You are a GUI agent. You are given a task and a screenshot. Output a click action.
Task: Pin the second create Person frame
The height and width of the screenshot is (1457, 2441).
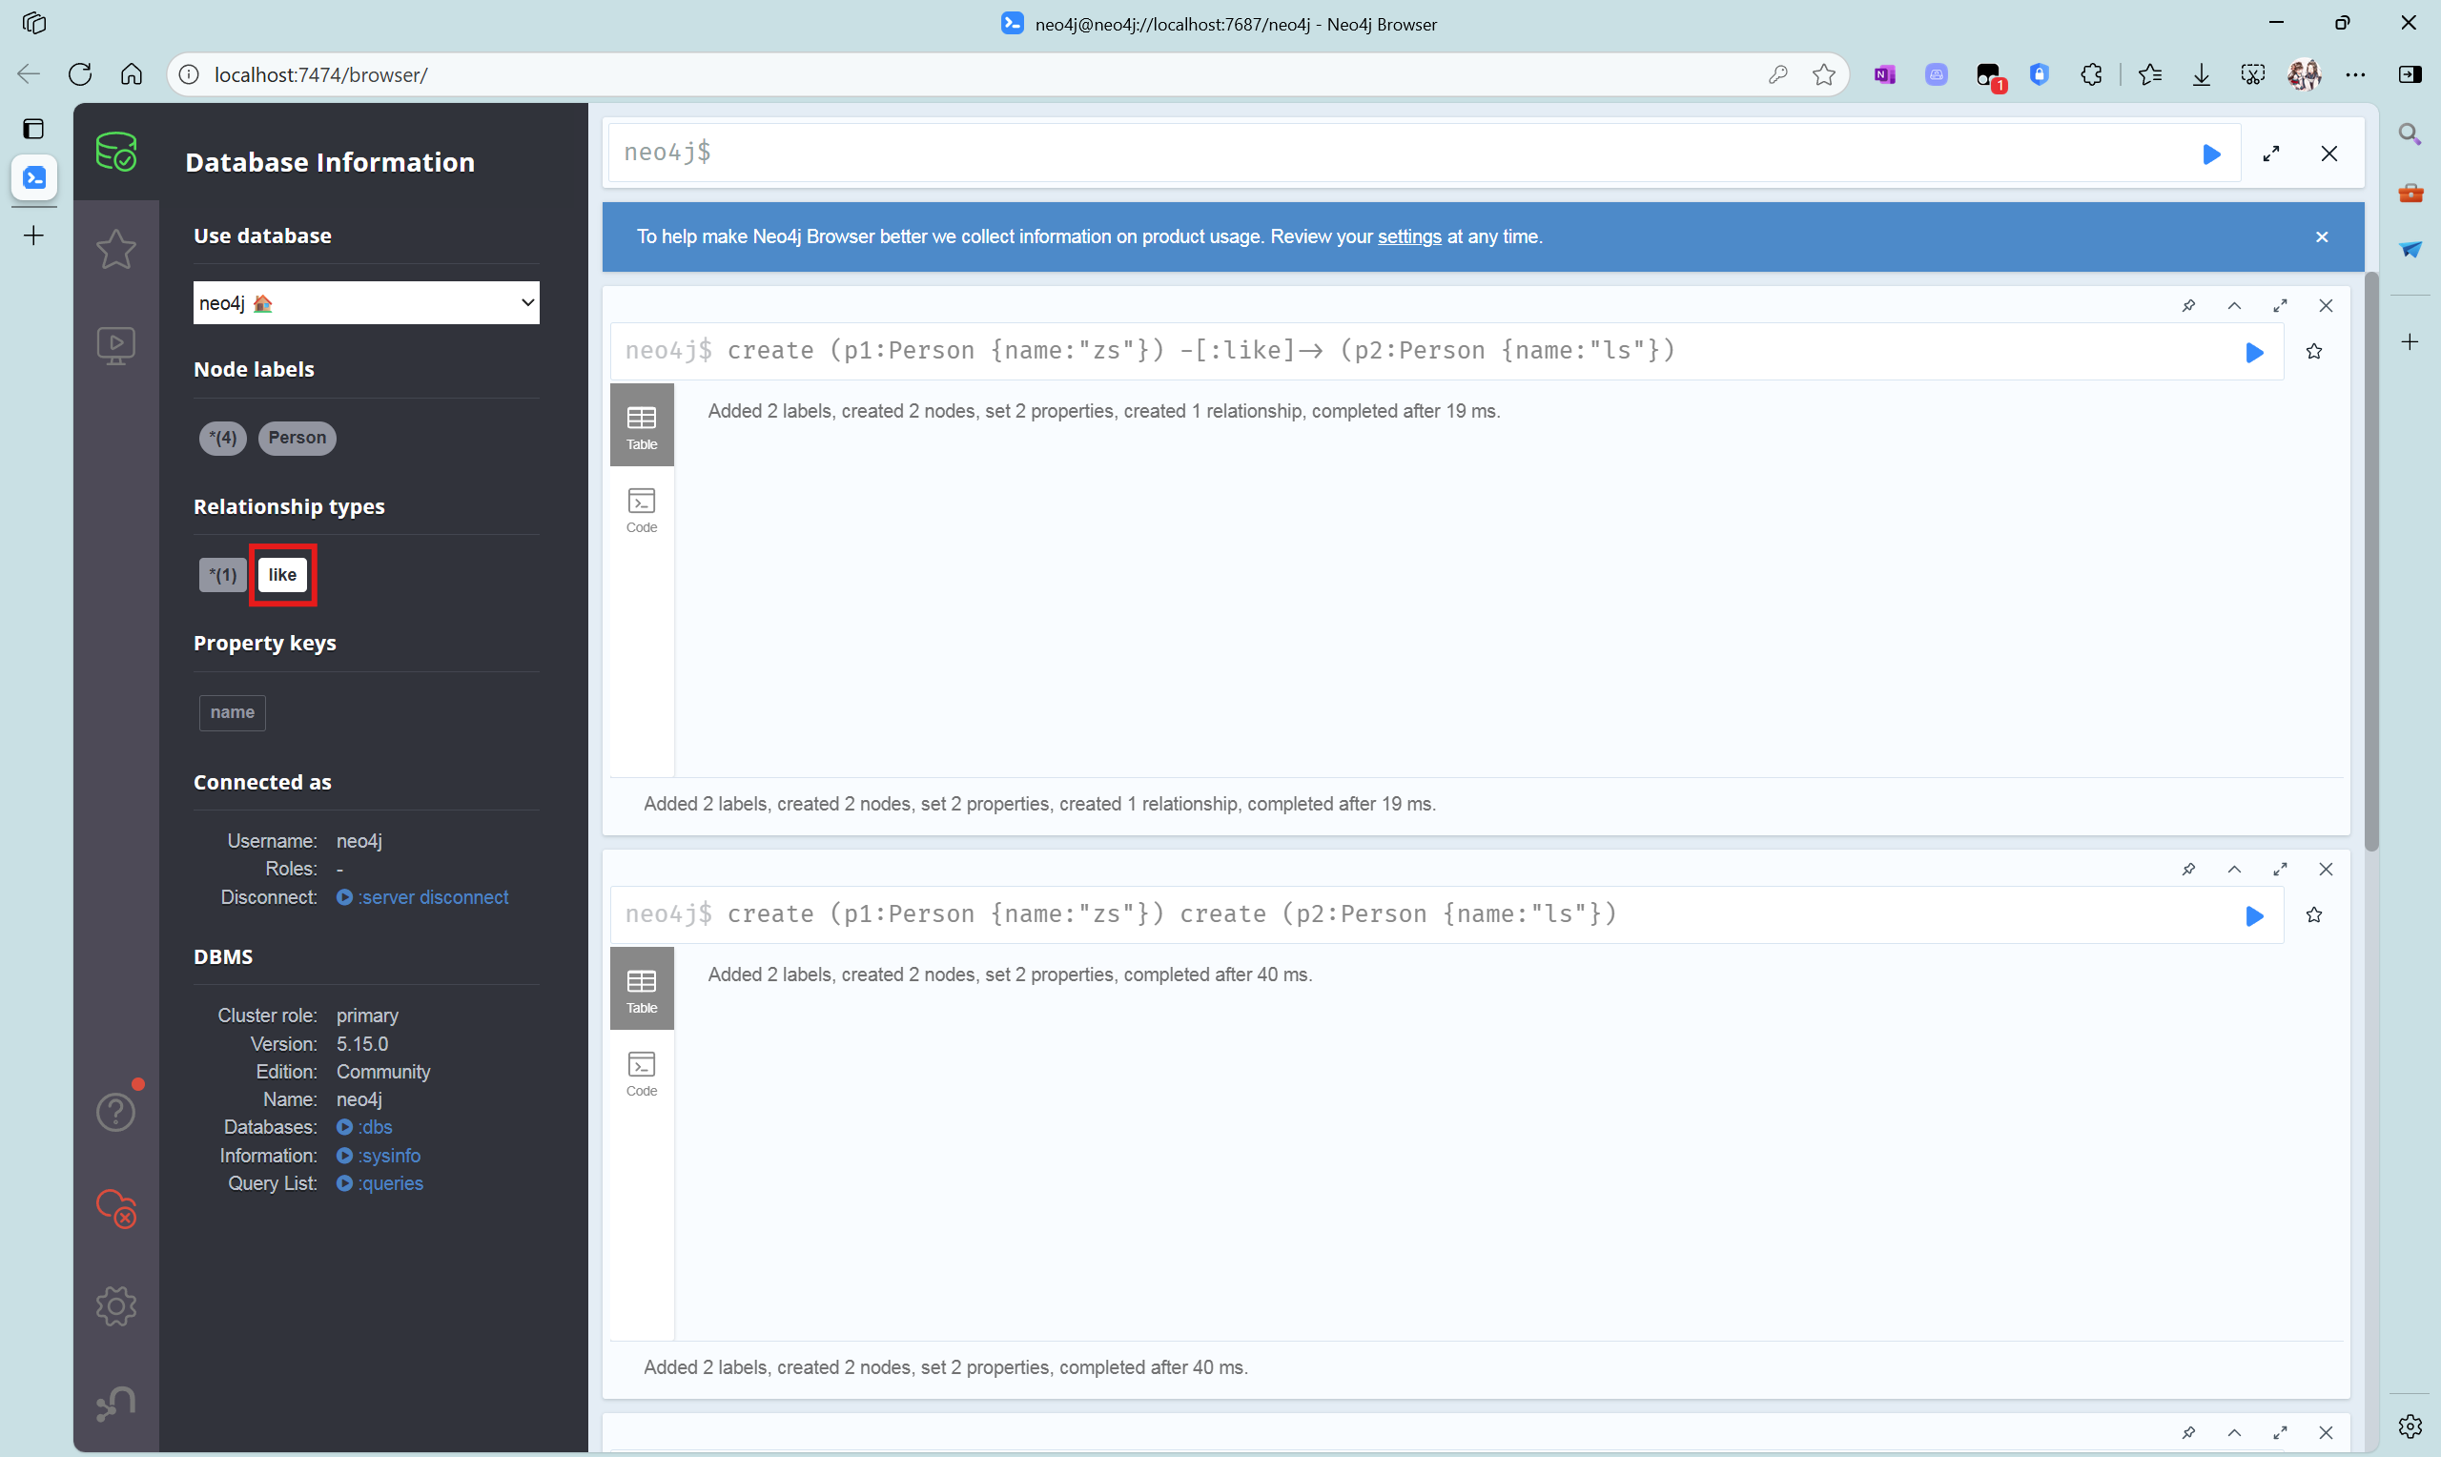(2188, 869)
